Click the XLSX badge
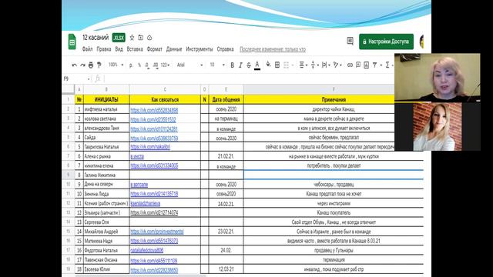 pos(119,38)
